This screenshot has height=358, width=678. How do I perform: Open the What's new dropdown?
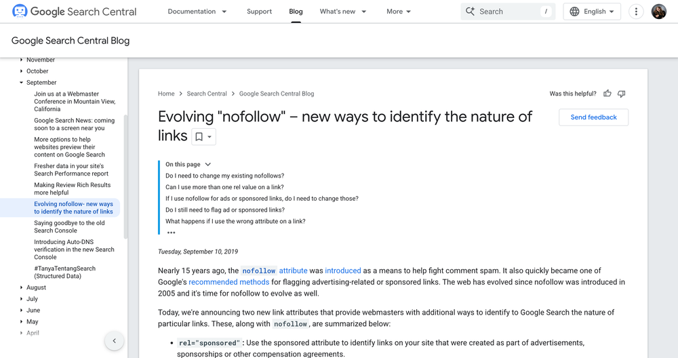(343, 12)
